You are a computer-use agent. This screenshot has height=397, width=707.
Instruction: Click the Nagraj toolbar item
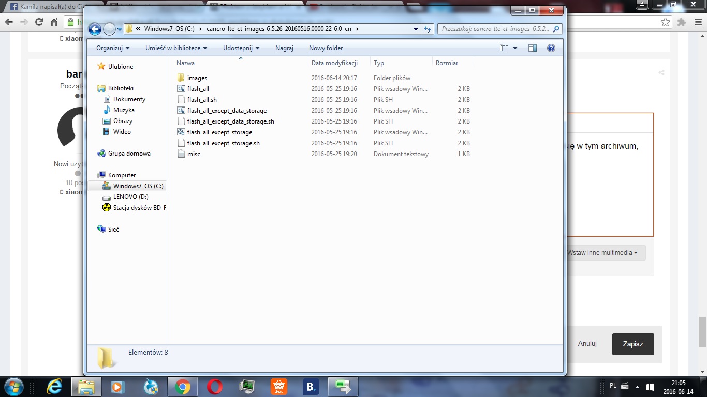tap(284, 48)
